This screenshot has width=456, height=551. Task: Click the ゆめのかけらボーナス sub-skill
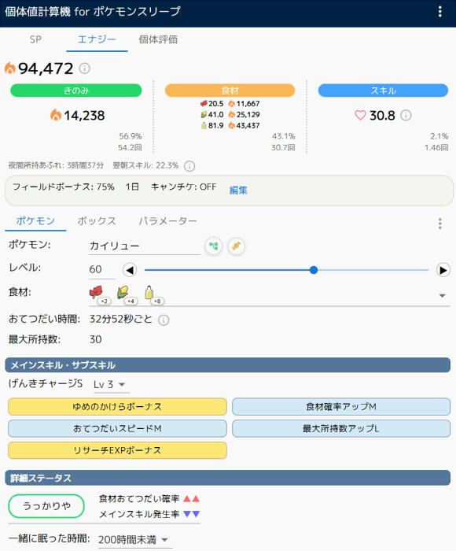pyautogui.click(x=117, y=407)
